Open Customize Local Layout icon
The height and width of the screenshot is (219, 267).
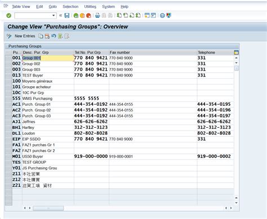click(x=168, y=15)
